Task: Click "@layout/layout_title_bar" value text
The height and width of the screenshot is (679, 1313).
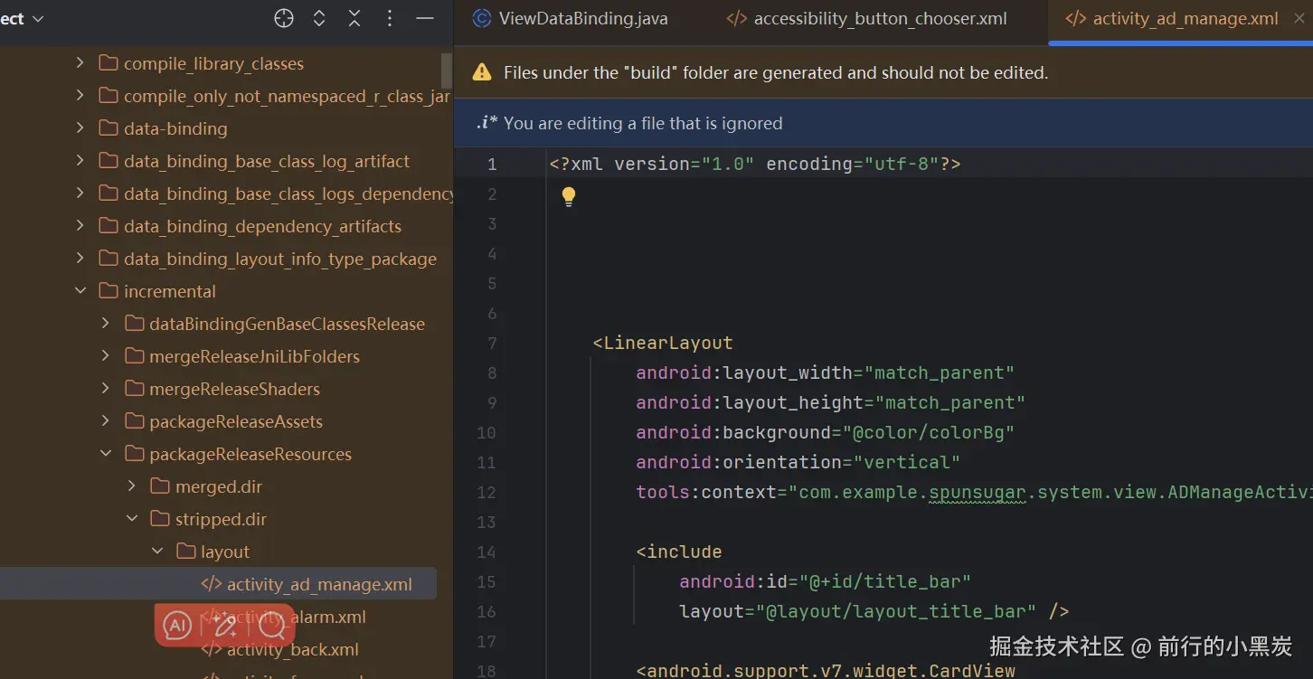Action: pos(896,612)
